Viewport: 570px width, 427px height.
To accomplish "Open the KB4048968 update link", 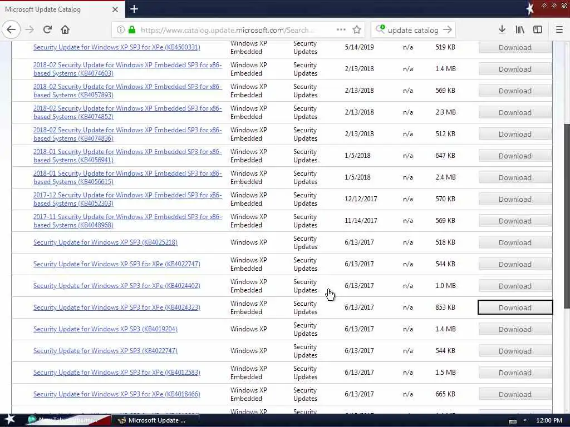I will pyautogui.click(x=127, y=221).
